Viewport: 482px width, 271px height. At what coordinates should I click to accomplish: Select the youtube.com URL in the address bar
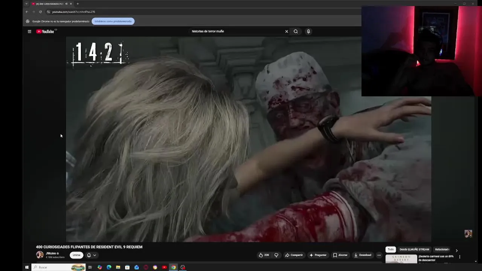[73, 12]
